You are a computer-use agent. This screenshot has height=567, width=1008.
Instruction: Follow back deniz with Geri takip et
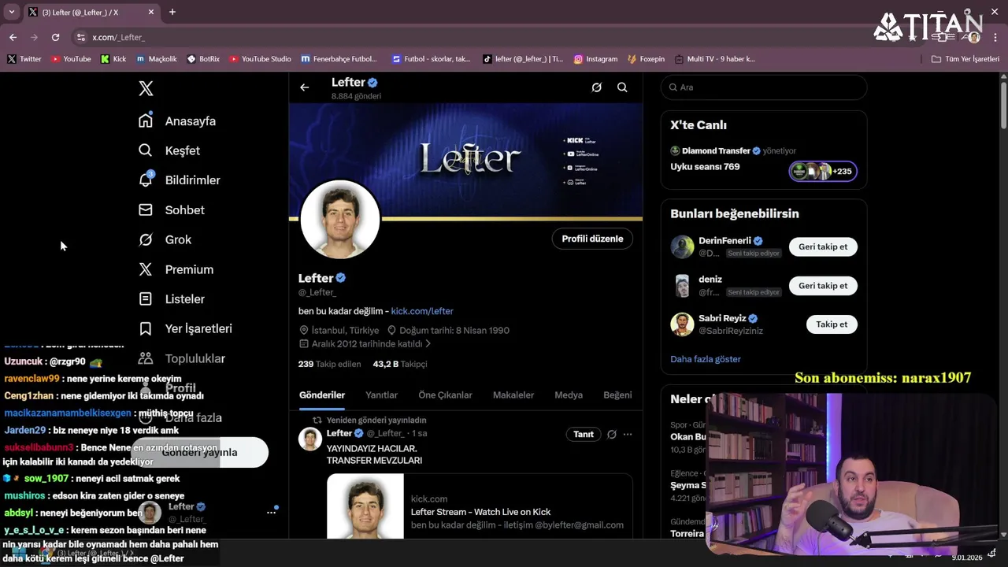tap(823, 286)
